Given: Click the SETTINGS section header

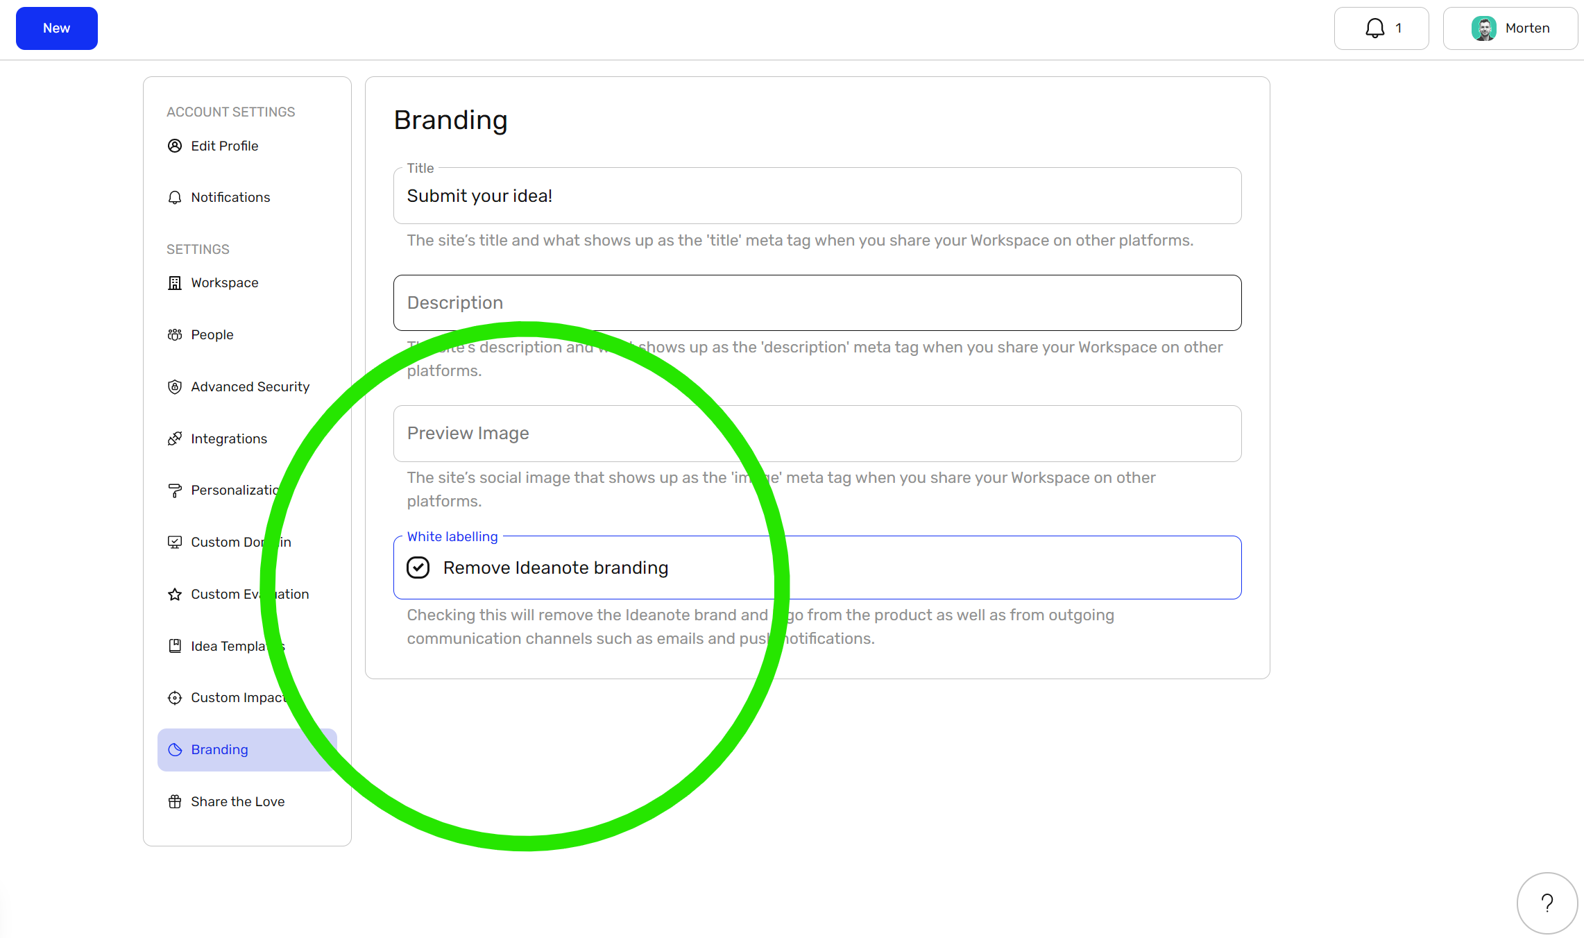Looking at the screenshot, I should [x=198, y=249].
